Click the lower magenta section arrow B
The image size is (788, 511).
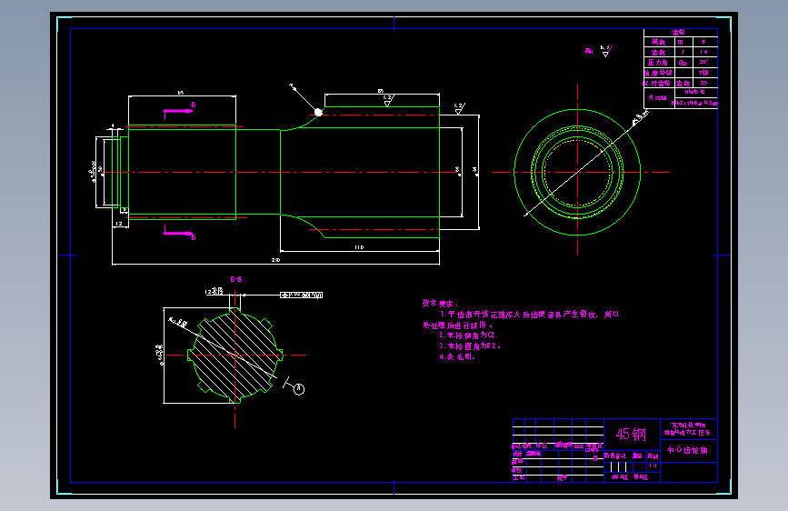tap(179, 233)
